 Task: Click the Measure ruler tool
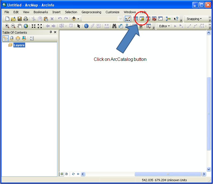click(x=106, y=26)
